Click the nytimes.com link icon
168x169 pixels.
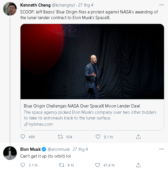click(x=26, y=124)
